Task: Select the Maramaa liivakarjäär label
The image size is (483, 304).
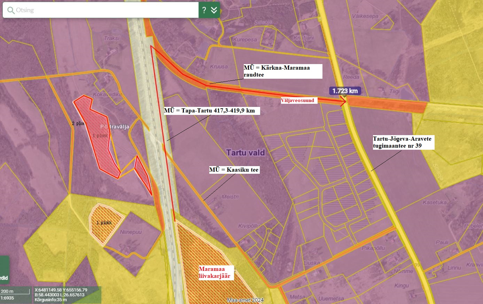Action: (x=214, y=272)
